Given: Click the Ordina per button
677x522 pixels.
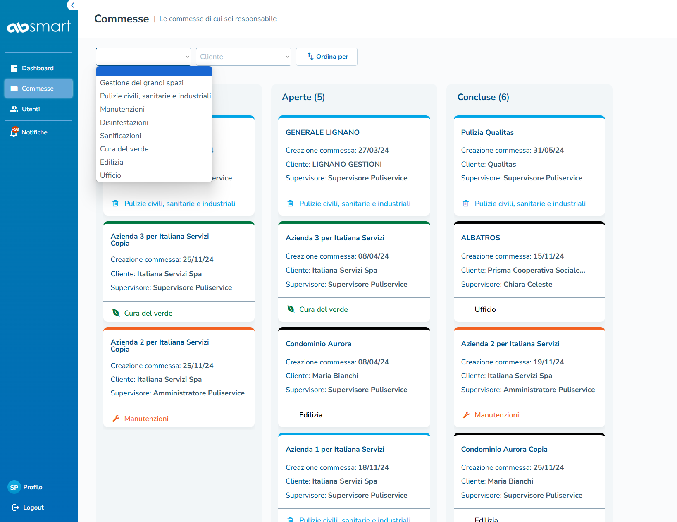Looking at the screenshot, I should (x=327, y=57).
